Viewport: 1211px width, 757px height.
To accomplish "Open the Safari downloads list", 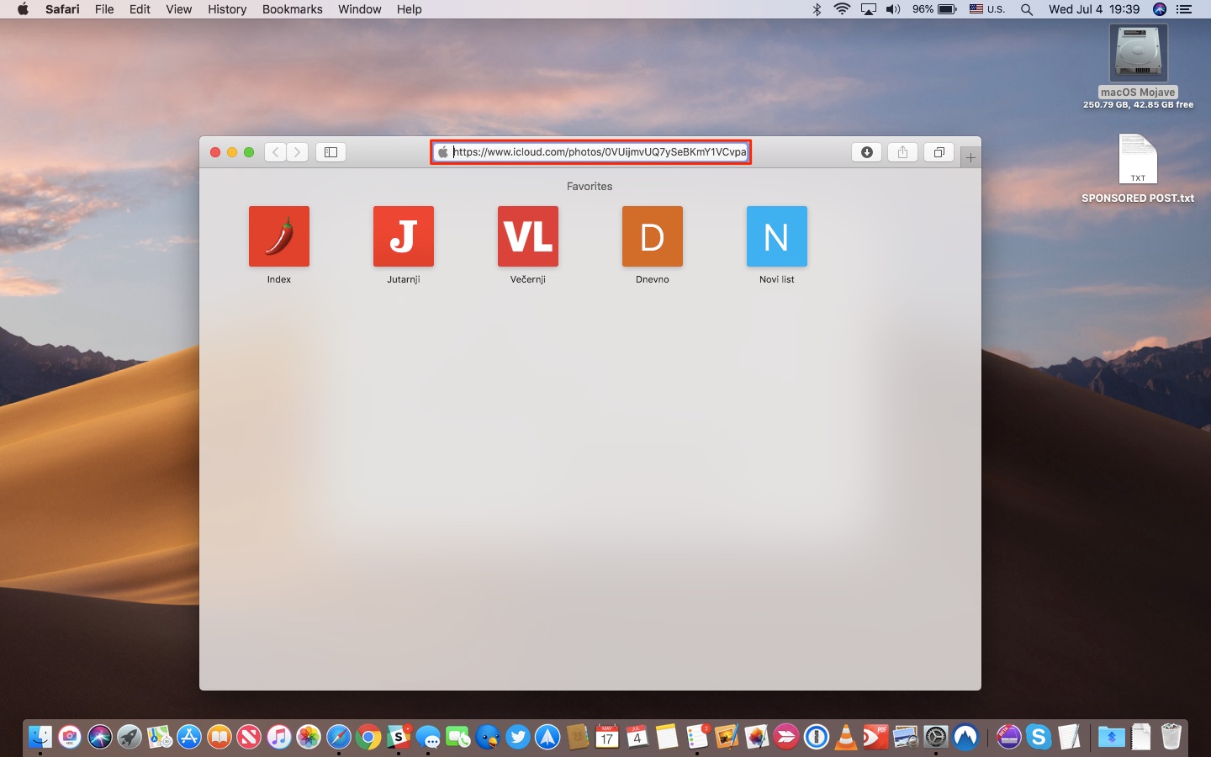I will [866, 152].
